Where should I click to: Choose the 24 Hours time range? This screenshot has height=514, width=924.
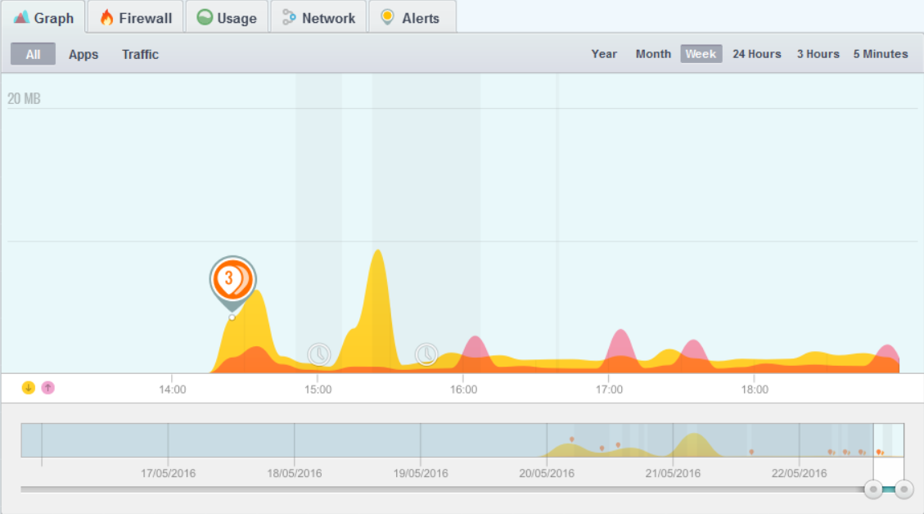tap(756, 54)
